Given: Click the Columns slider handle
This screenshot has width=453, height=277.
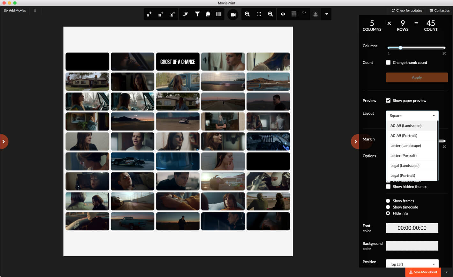Looking at the screenshot, I should point(400,48).
